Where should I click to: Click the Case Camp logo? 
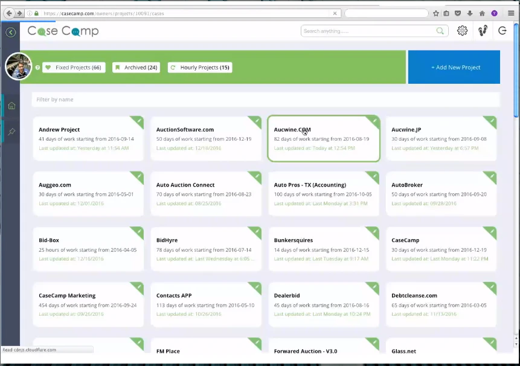pyautogui.click(x=63, y=31)
